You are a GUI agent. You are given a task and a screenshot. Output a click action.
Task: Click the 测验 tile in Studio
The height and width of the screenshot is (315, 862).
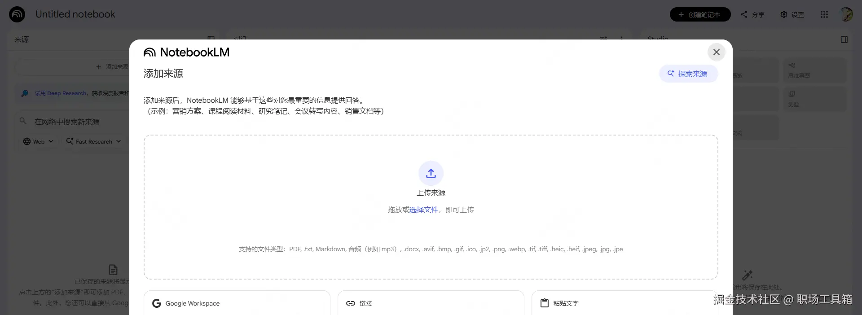815,99
